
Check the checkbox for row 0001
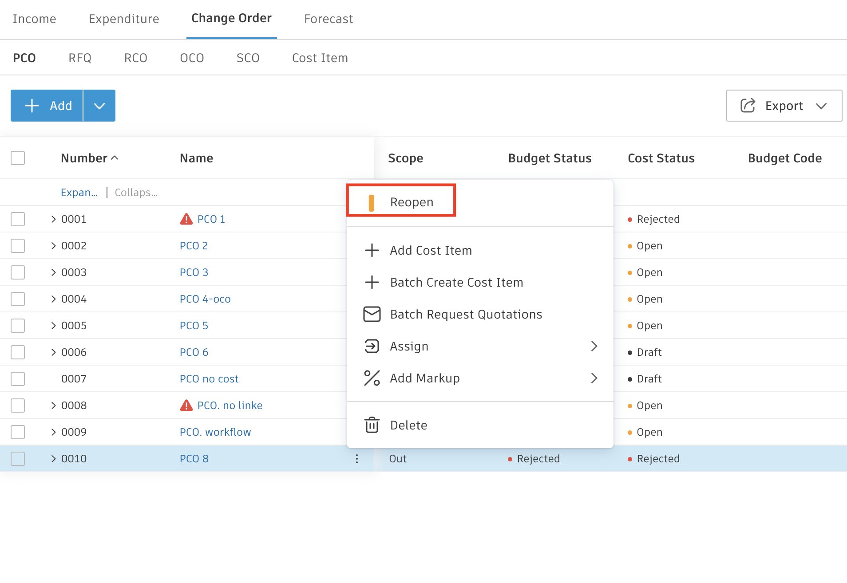click(x=18, y=219)
